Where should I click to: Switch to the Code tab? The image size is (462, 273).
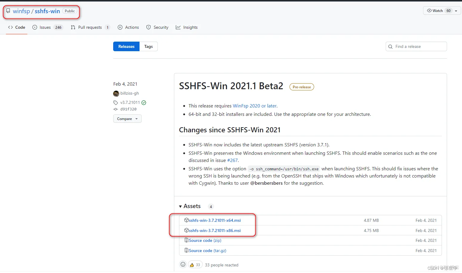tap(16, 27)
